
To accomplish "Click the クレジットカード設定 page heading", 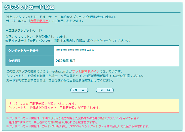I will click(x=29, y=7).
